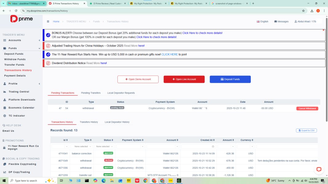Click the Cancel Withdrawal button
This screenshot has height=184, width=328.
tap(307, 108)
